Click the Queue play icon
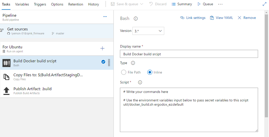The image size is (269, 137). pyautogui.click(x=199, y=4)
